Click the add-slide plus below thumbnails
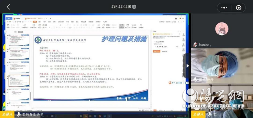Viewport: 253px width, 118px height. (x=18, y=107)
